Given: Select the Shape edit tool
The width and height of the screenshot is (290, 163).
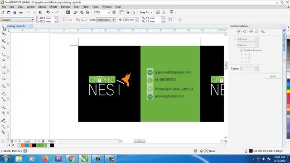Looking at the screenshot, I should 3,34.
